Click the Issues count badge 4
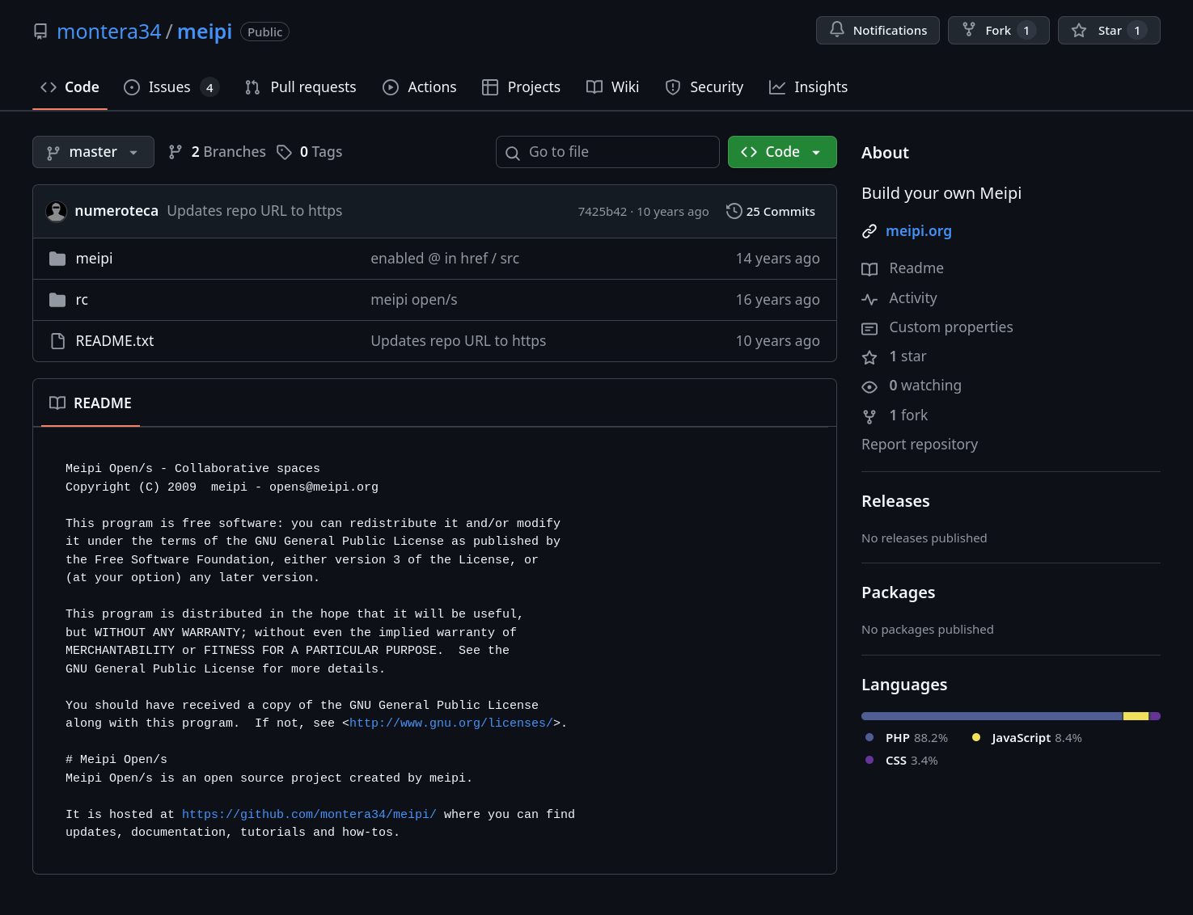 [x=209, y=87]
